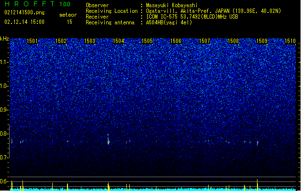Click the 1508 time marker
Viewport: 301px width, 191px height.
point(233,41)
